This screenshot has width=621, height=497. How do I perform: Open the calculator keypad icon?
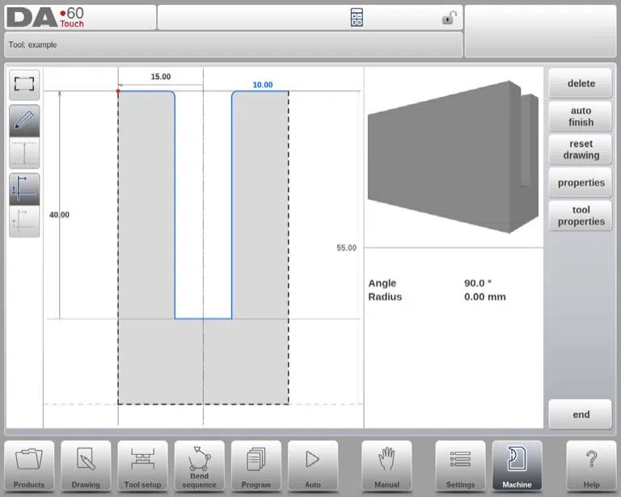coord(357,18)
